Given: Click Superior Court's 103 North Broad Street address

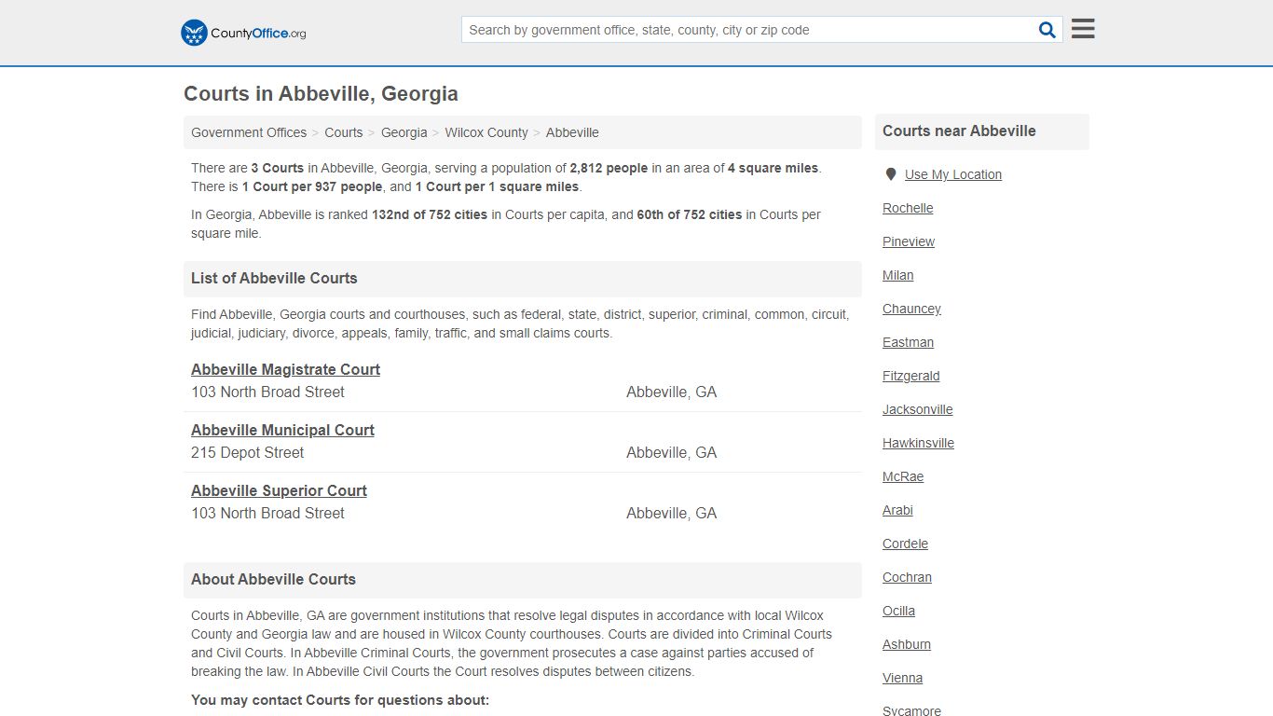Looking at the screenshot, I should coord(267,513).
